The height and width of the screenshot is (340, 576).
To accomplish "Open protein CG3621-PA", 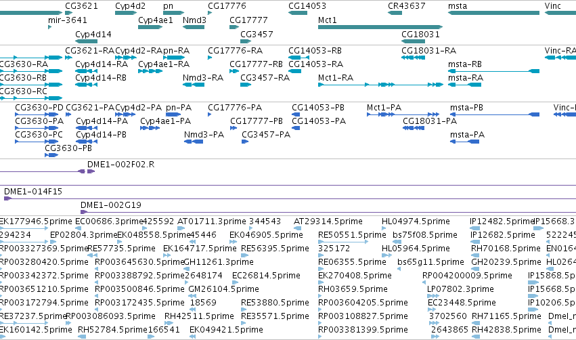I will [90, 107].
